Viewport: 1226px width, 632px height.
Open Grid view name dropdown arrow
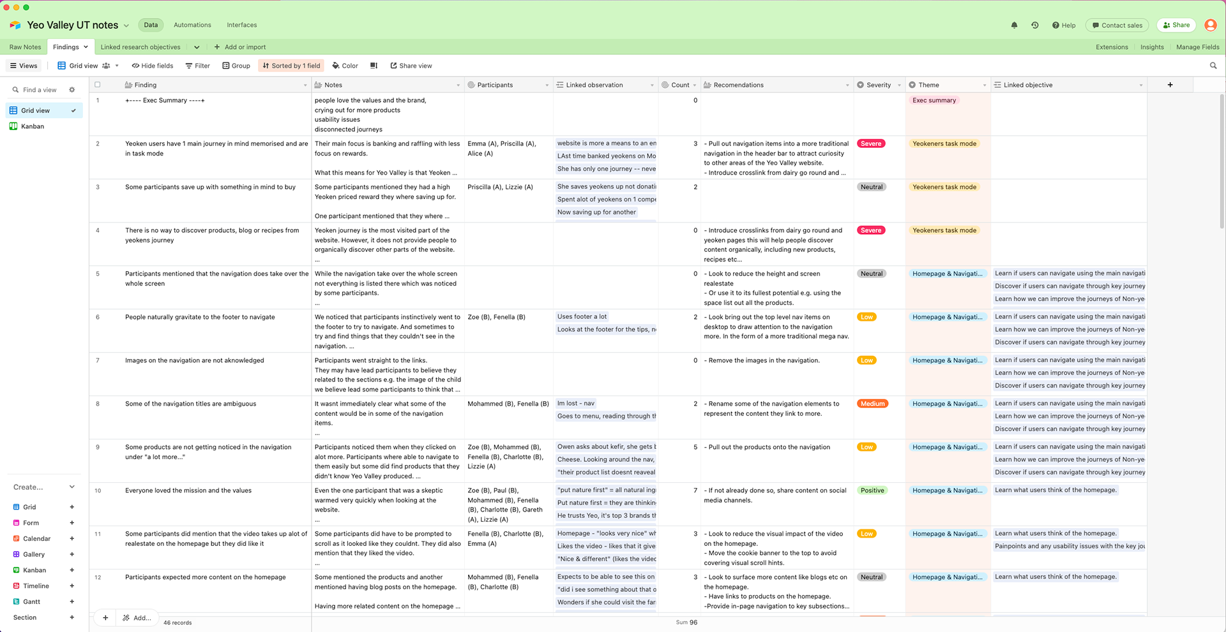tap(117, 66)
